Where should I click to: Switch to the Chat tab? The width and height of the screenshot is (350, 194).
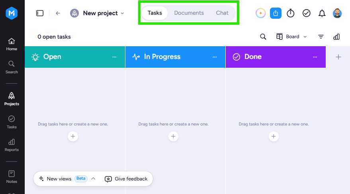[222, 13]
